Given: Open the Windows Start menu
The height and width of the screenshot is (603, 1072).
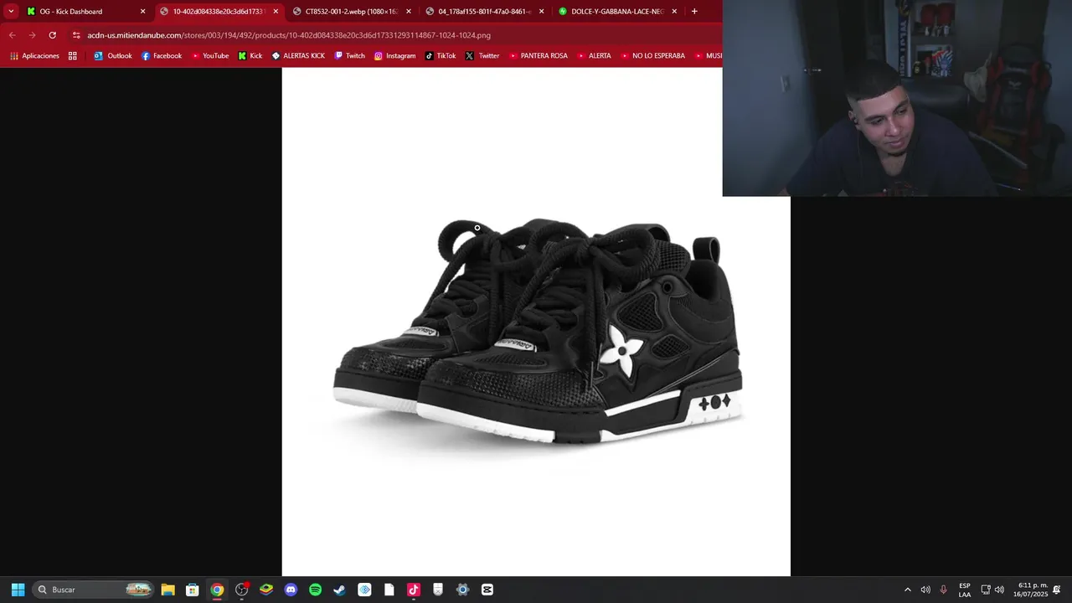Looking at the screenshot, I should (18, 590).
